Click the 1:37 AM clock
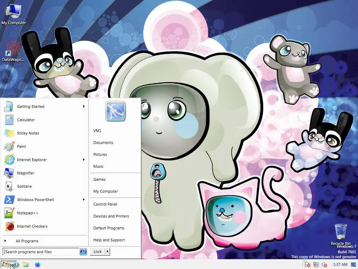This screenshot has width=358, height=269. click(340, 265)
